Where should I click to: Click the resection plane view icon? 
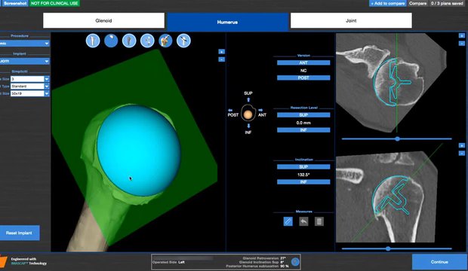click(183, 41)
